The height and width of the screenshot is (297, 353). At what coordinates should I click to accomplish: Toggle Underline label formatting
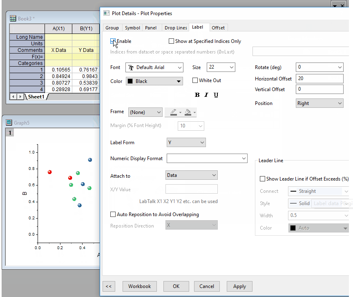coord(216,95)
